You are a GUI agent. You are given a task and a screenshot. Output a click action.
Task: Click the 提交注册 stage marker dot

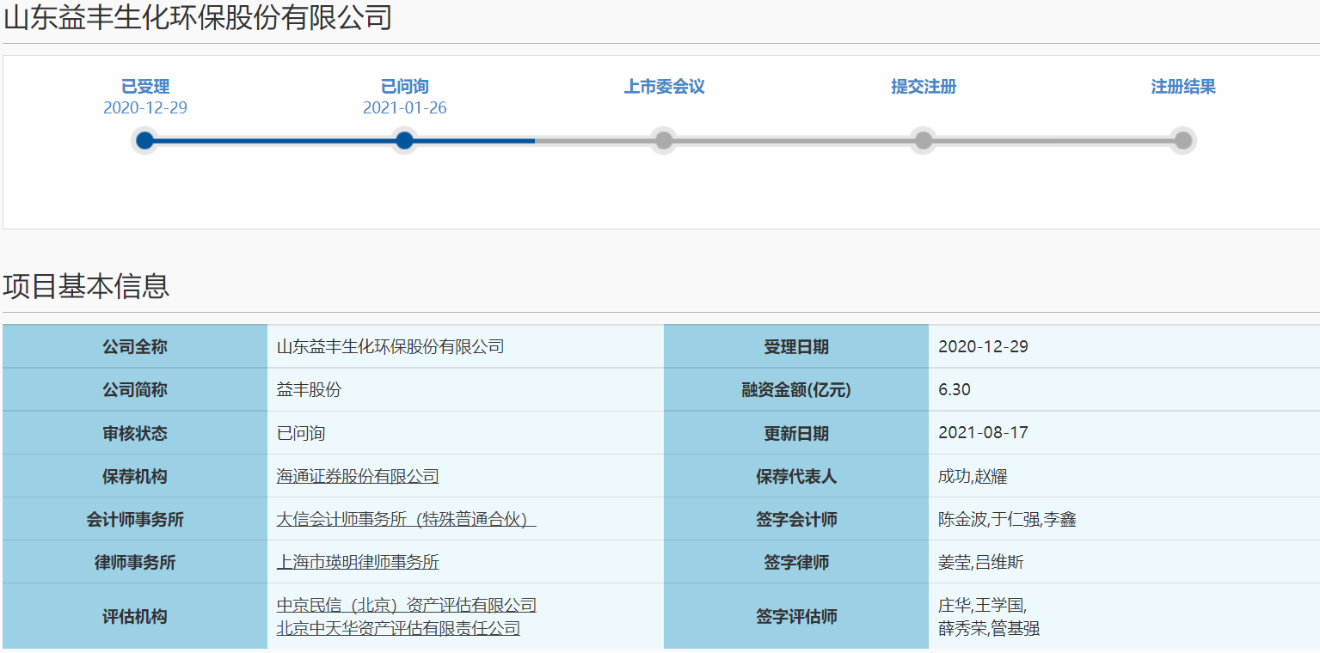(924, 140)
